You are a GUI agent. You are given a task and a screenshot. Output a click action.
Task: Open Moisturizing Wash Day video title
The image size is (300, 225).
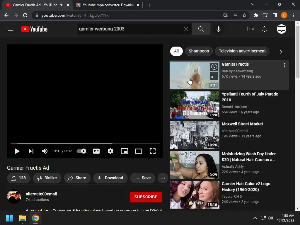pyautogui.click(x=249, y=157)
